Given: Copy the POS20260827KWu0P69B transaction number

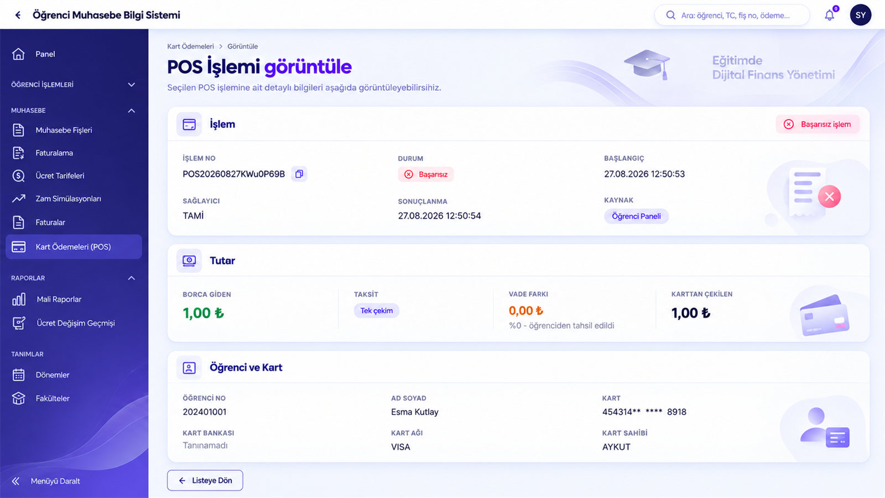Looking at the screenshot, I should pyautogui.click(x=299, y=174).
